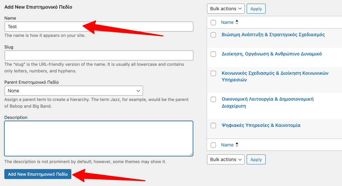Click the sort arrows icon beside footer Name
The image size is (342, 186).
[237, 145]
